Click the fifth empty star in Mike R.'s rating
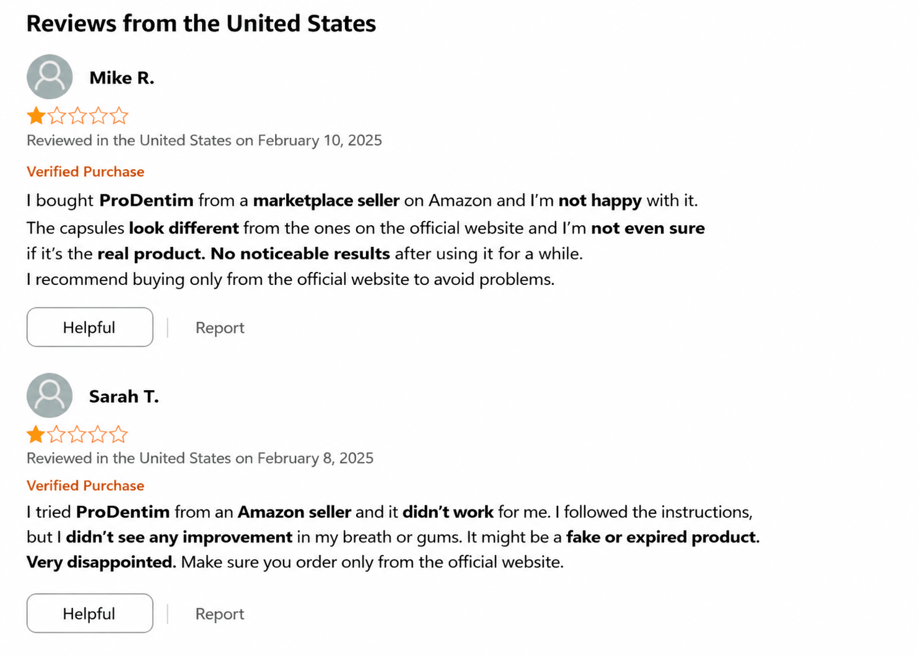The width and height of the screenshot is (918, 657). pos(119,116)
